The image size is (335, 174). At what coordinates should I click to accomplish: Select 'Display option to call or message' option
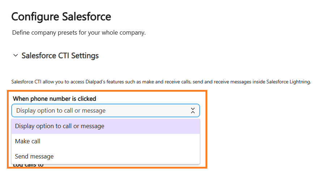click(x=106, y=126)
